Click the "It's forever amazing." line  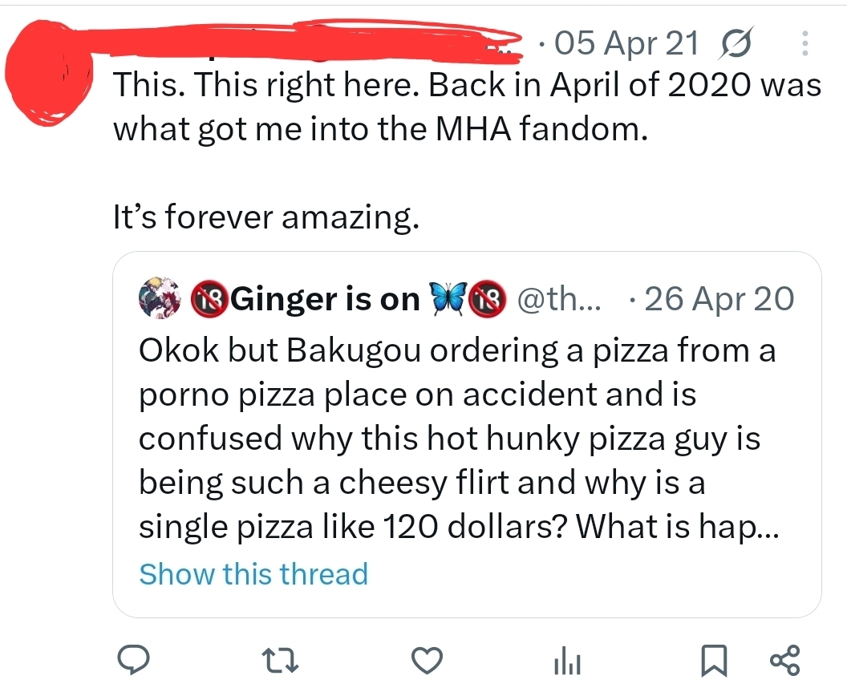[265, 216]
